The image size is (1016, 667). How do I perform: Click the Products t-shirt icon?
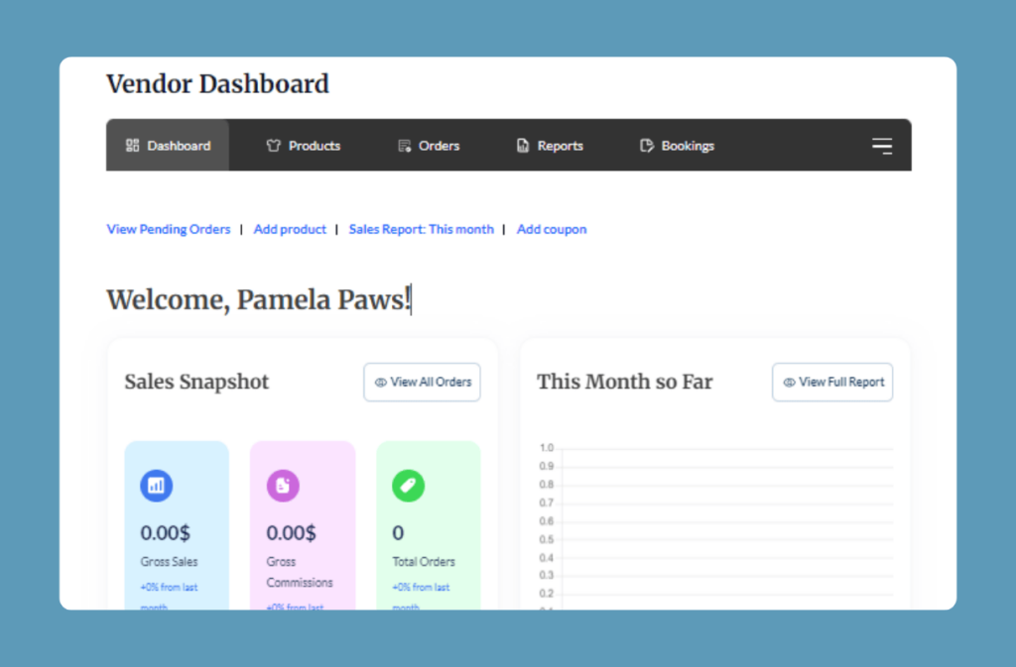(x=274, y=146)
